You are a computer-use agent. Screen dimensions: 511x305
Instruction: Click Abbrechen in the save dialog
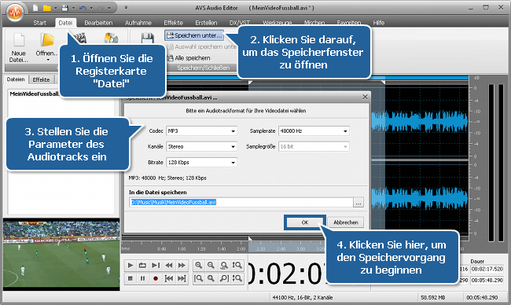click(345, 222)
